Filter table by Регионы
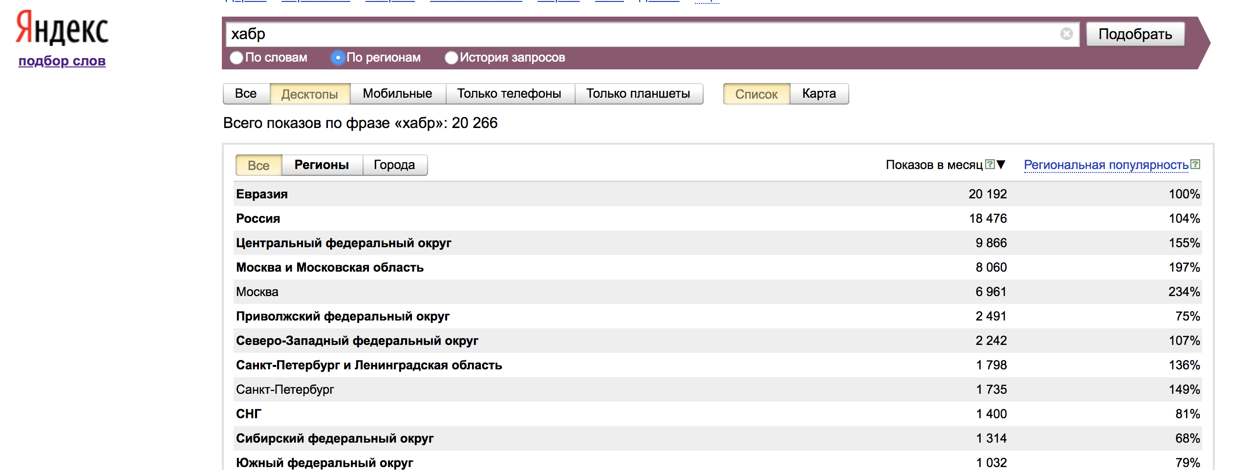Viewport: 1249px width, 470px height. click(322, 165)
